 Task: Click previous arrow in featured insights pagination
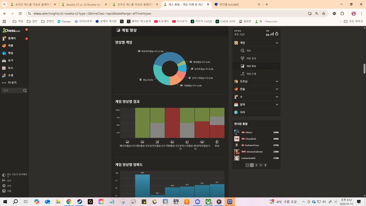pos(247,165)
